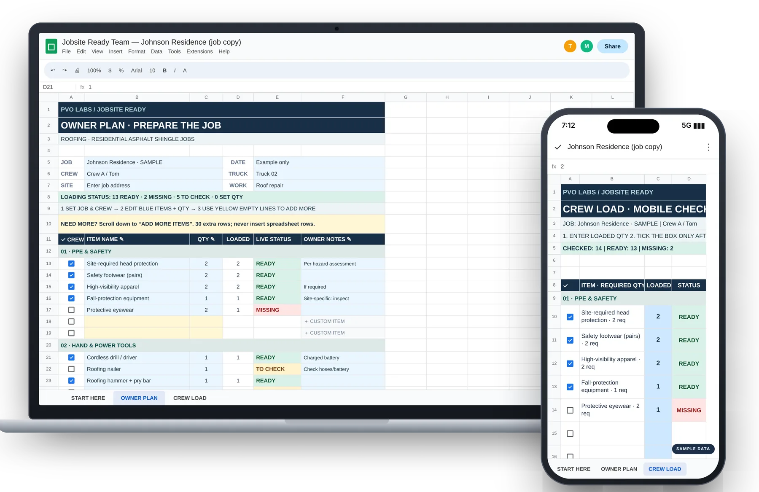This screenshot has width=759, height=492.
Task: Switch to the CREW LOAD sheet tab
Action: click(190, 398)
